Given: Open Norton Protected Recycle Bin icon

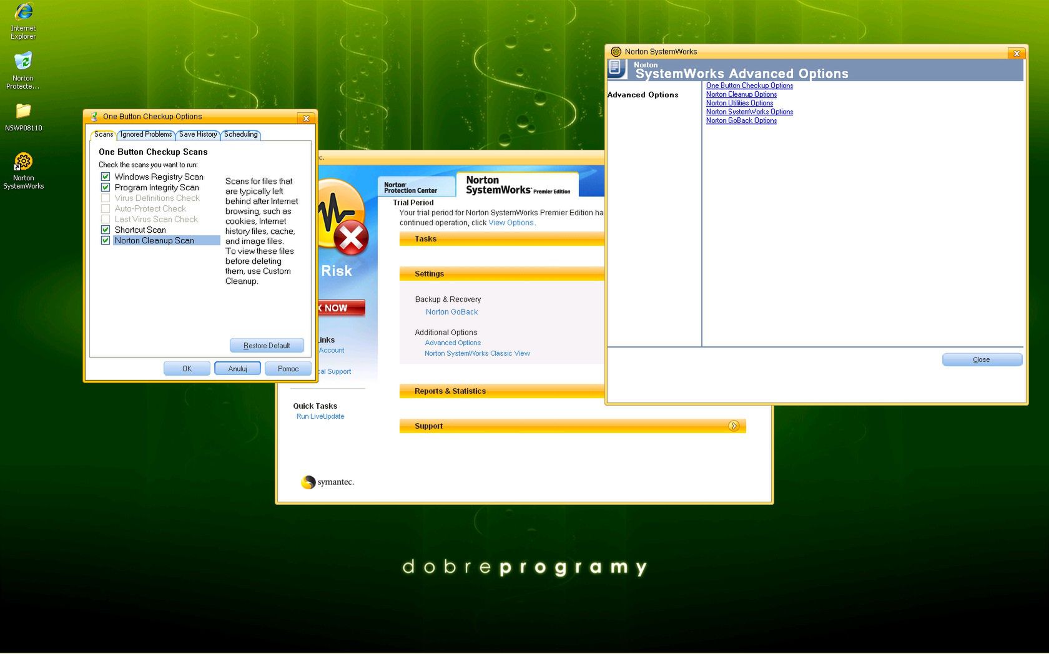Looking at the screenshot, I should 23,71.
